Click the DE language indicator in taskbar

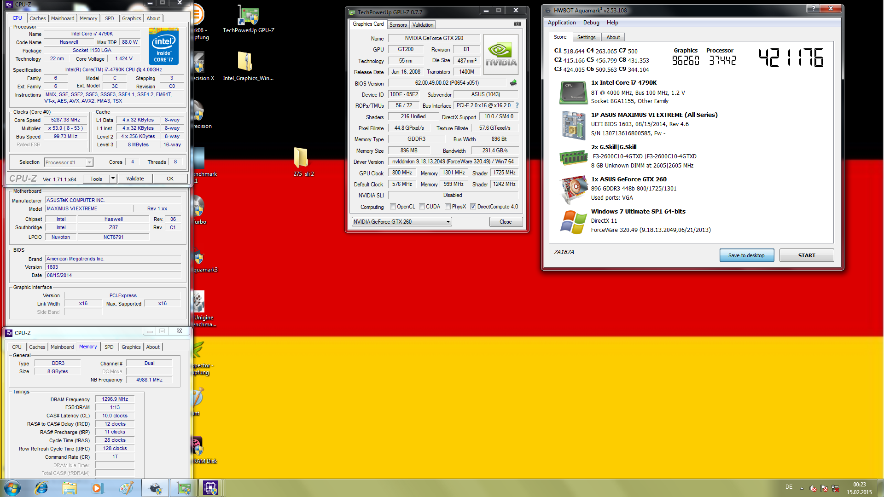point(789,487)
